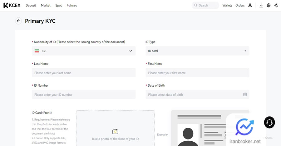This screenshot has width=281, height=146.
Task: Select the Spot menu item
Action: coord(58,5)
